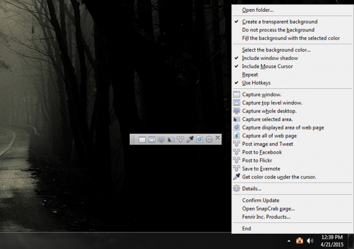Choose Capture all of web page
The width and height of the screenshot is (354, 249).
tap(292, 136)
